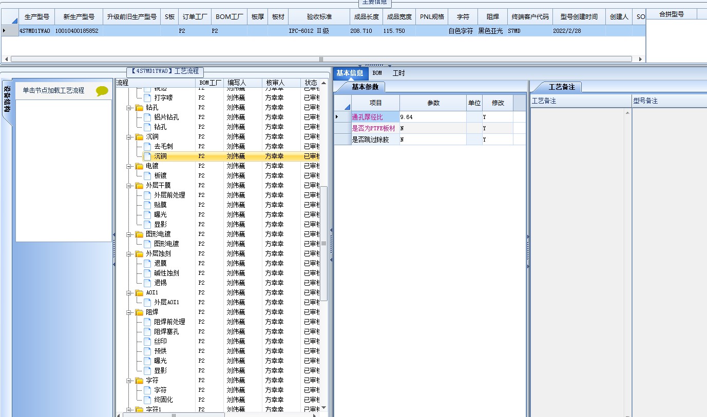
Task: Click the document icon beside 终固化
Action: pos(147,400)
